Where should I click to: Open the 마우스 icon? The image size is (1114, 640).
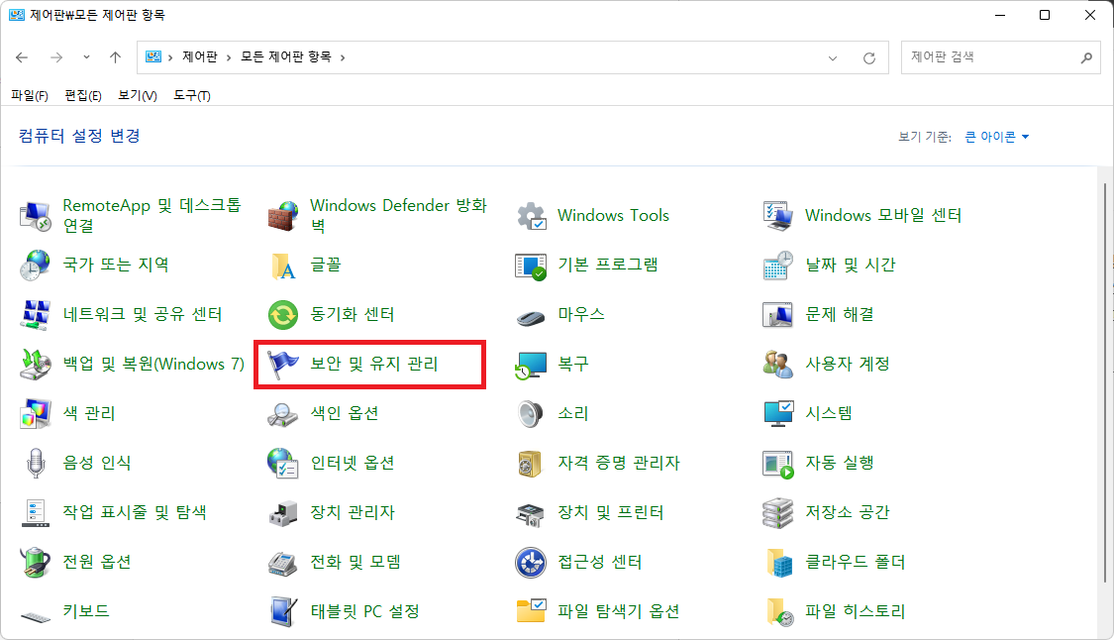click(531, 316)
